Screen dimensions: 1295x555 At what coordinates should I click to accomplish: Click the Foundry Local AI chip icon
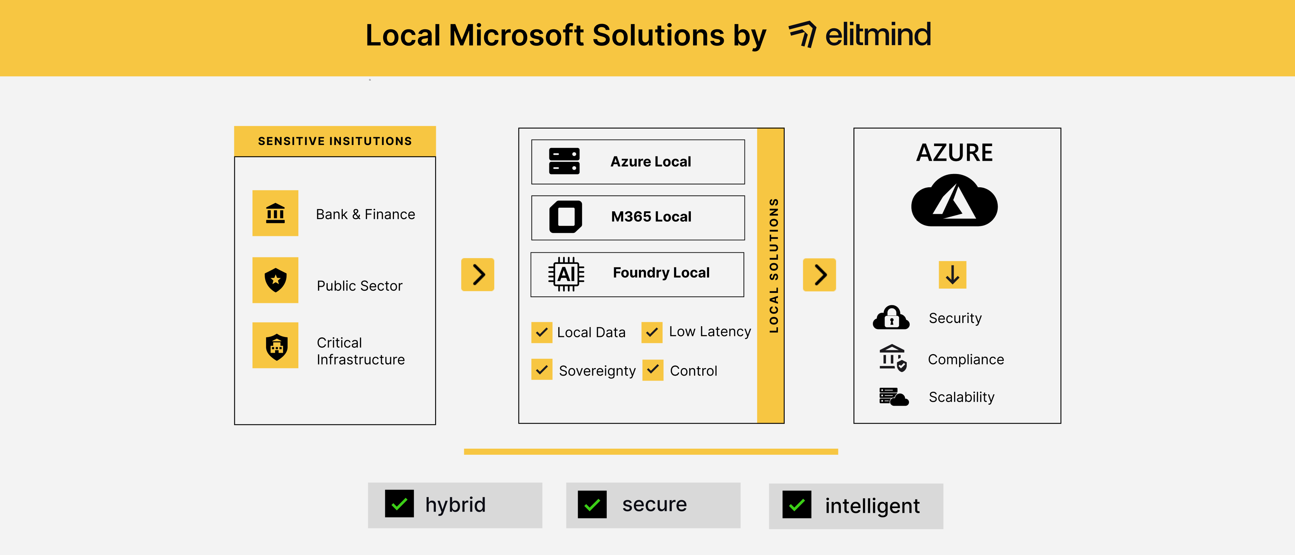pyautogui.click(x=566, y=274)
